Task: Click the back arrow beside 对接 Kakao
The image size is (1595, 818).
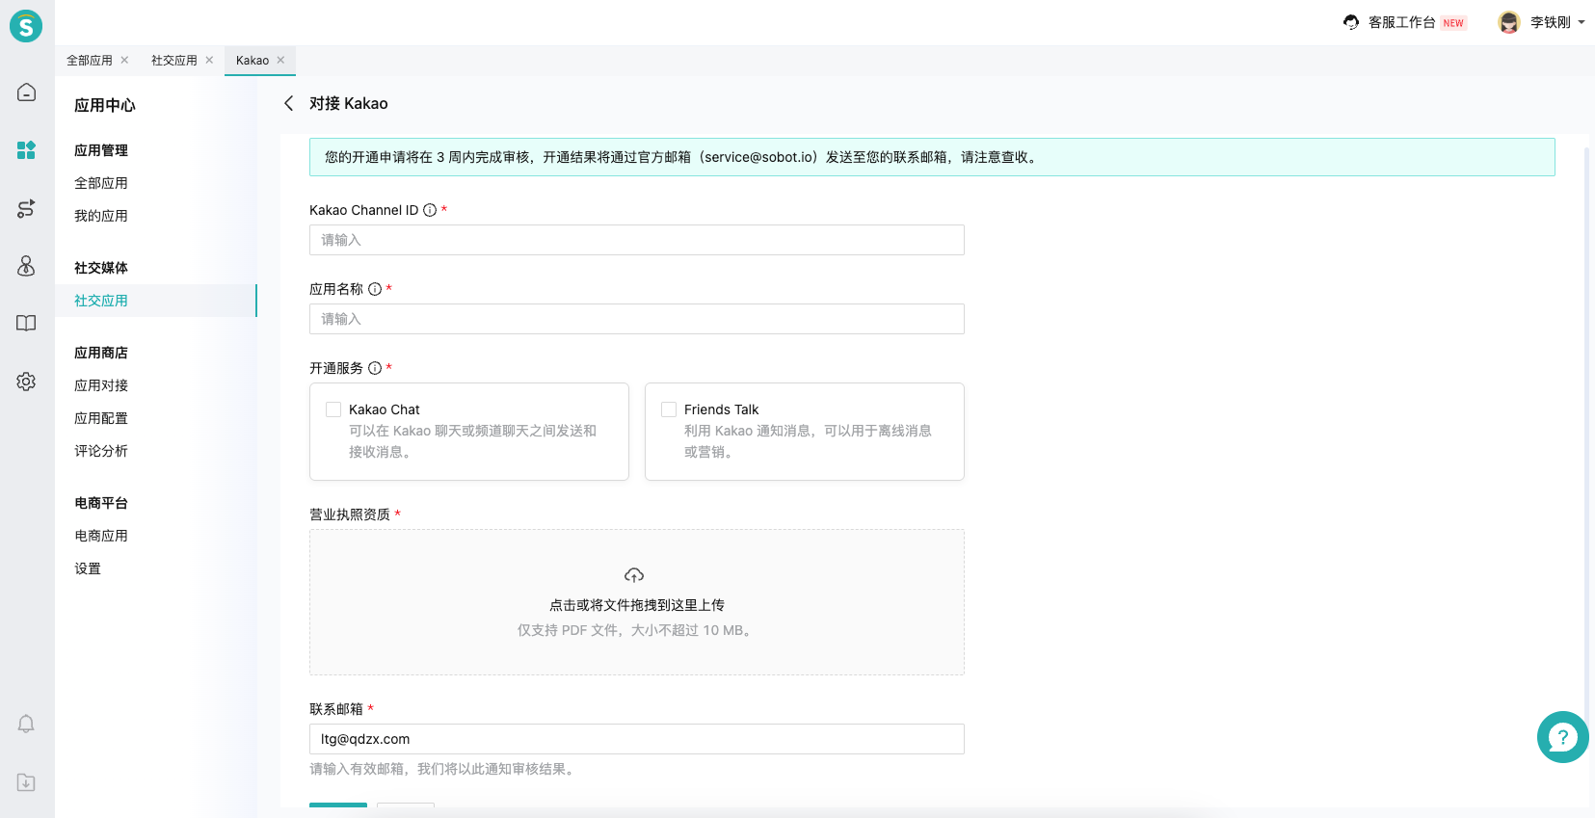Action: tap(288, 103)
